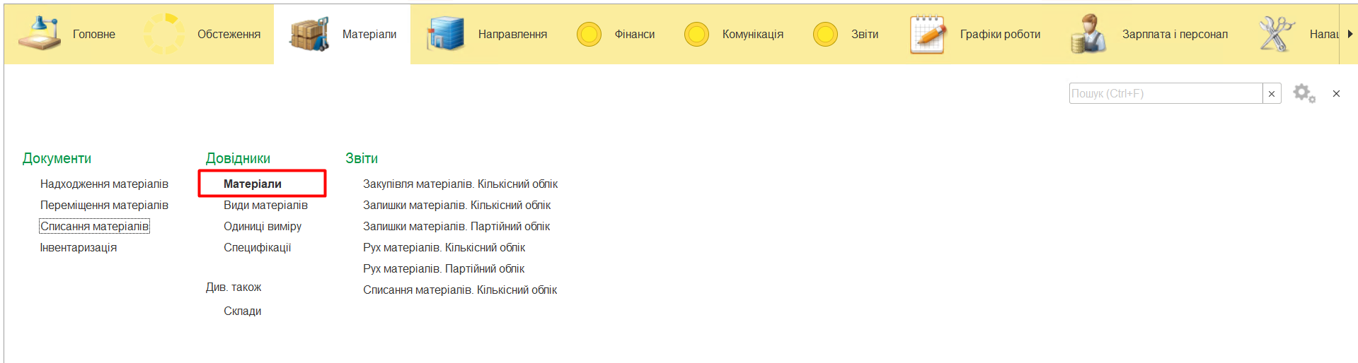Image resolution: width=1358 pixels, height=363 pixels.
Task: Click the notepad icon for Графіки роботи
Action: point(928,34)
